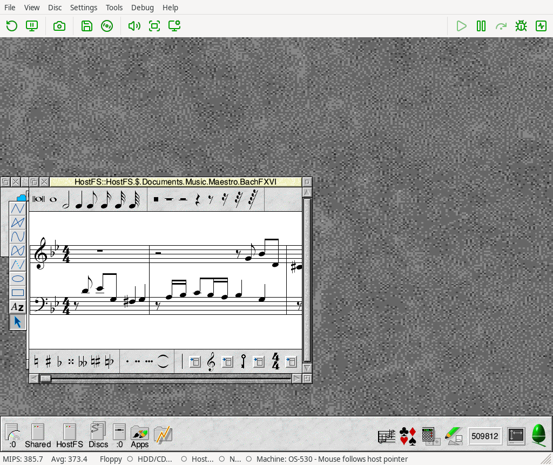
Task: Pick the demisemiquaver (32nd note) icon
Action: [x=119, y=200]
